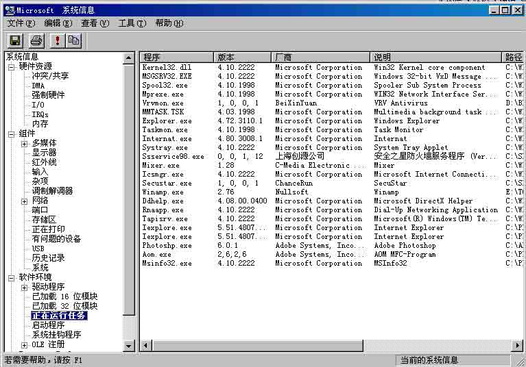Select 系统挂钩程序 in the tree
526x367 pixels.
(x=57, y=335)
